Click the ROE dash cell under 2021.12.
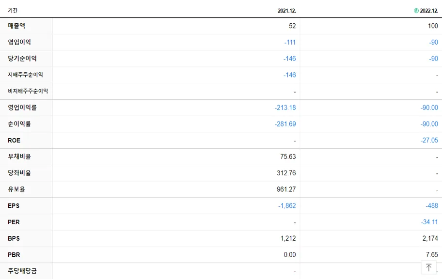Image resolution: width=442 pixels, height=279 pixels. 295,140
